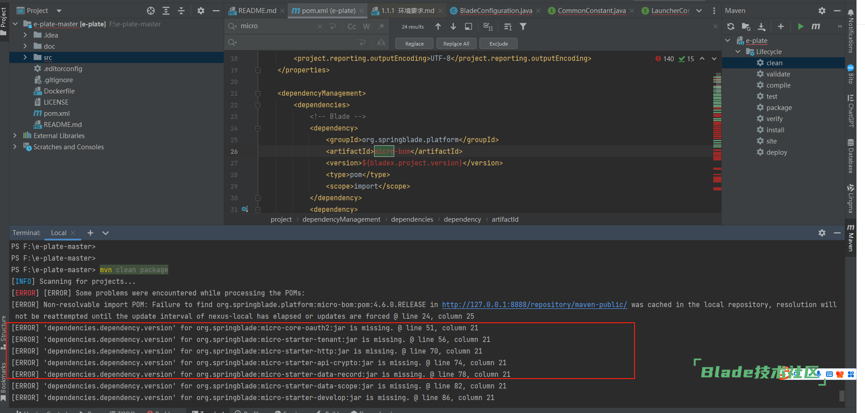Click the Replace button
This screenshot has height=413, width=865.
[x=414, y=44]
